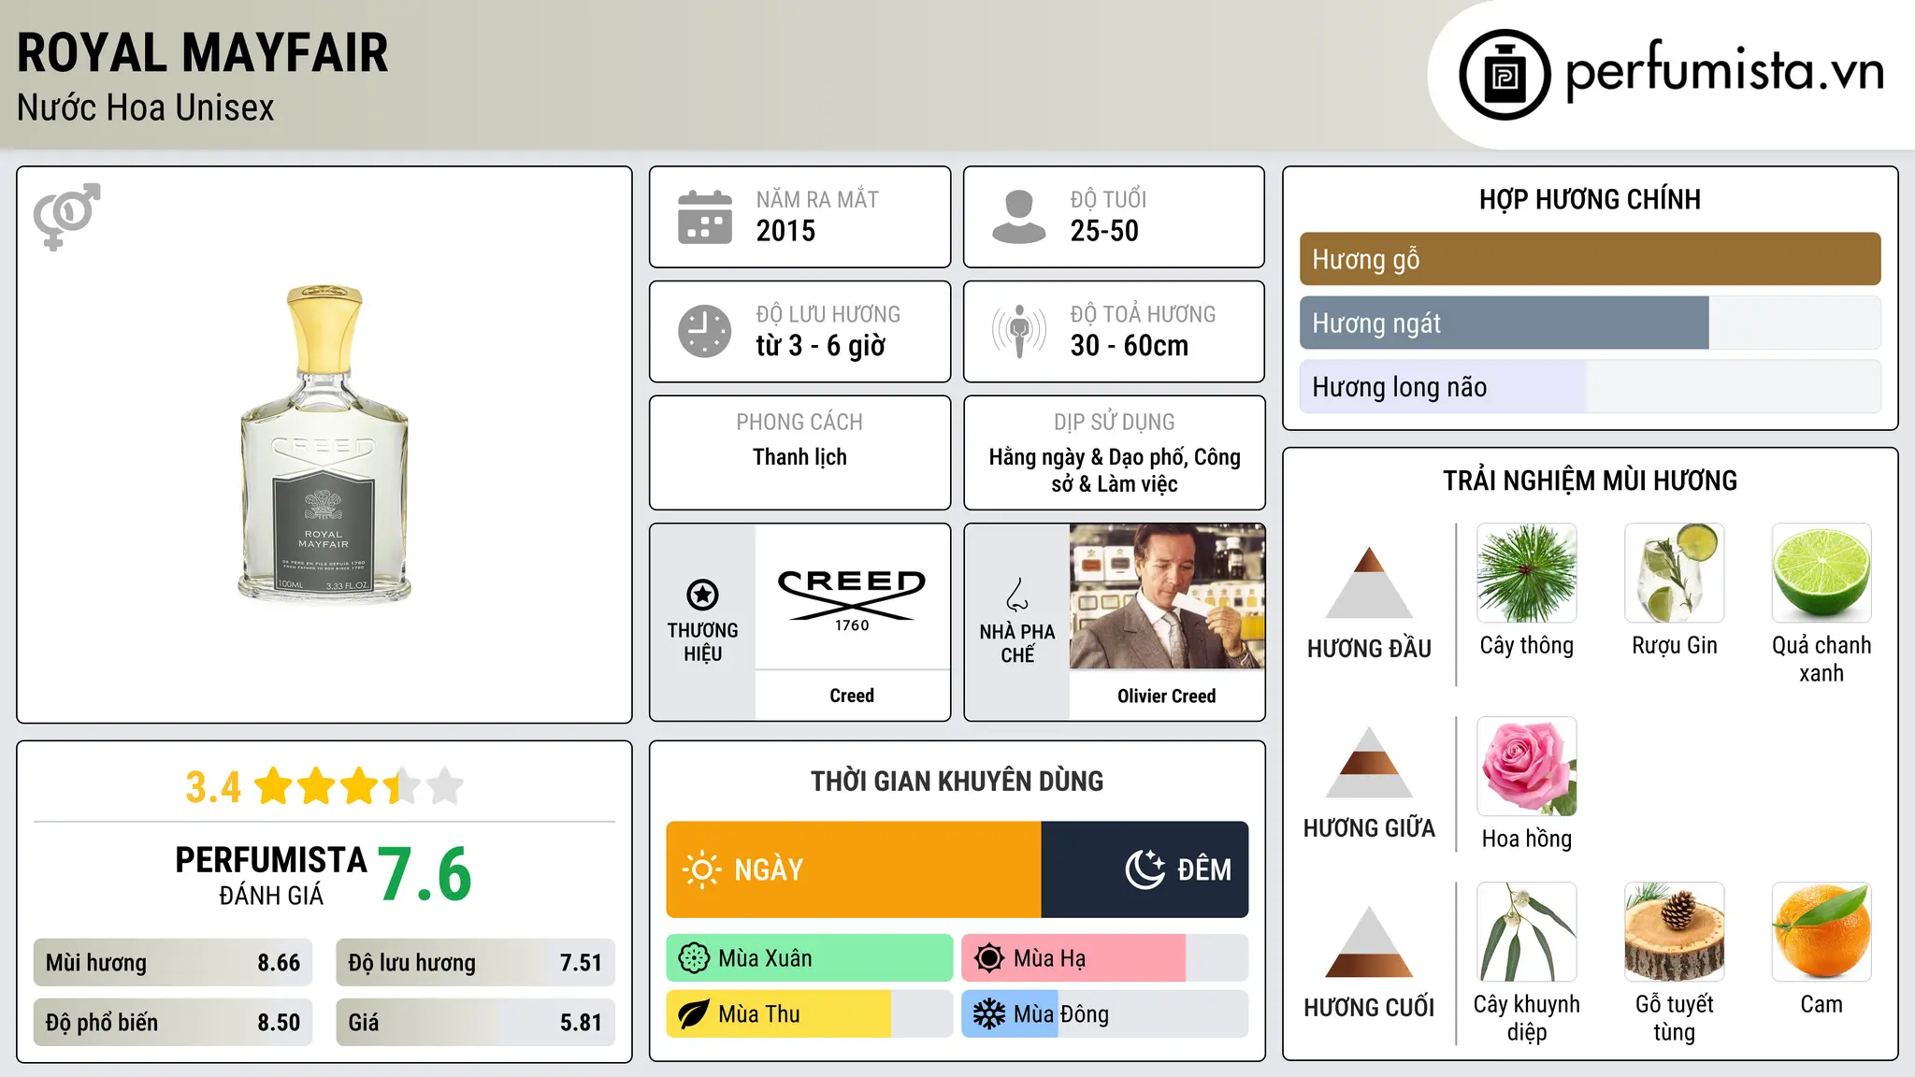
Task: Click the Nước Hoa Unisex subtitle
Action: click(146, 108)
